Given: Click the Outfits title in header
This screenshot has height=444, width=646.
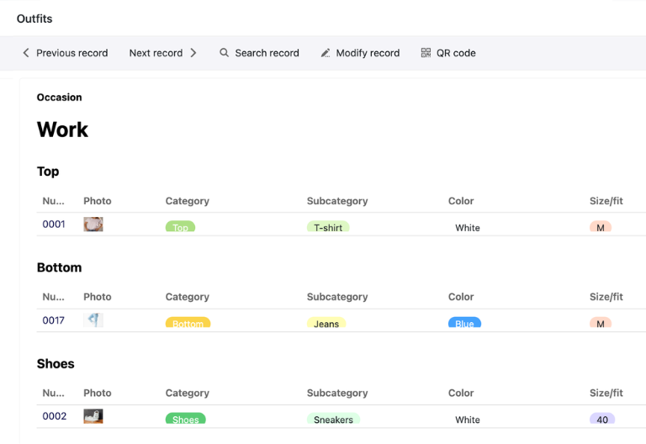Looking at the screenshot, I should tap(34, 18).
